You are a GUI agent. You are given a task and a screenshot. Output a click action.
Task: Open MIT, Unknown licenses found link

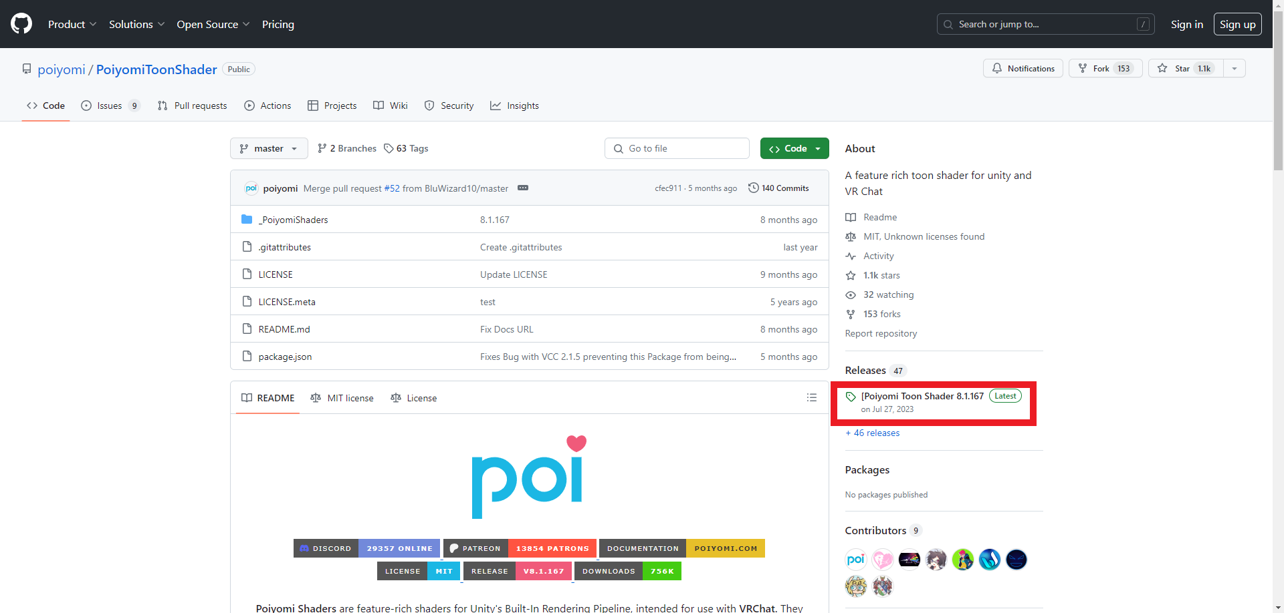pos(915,236)
